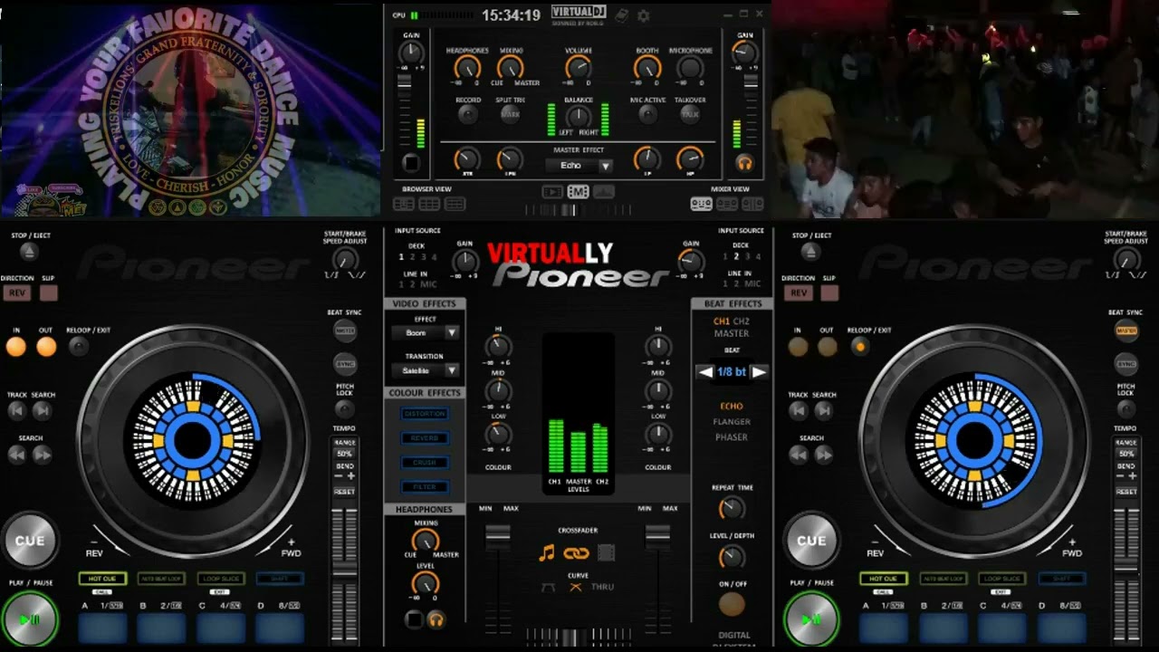Toggle left deck SYNC button
Image resolution: width=1159 pixels, height=652 pixels.
tap(345, 365)
